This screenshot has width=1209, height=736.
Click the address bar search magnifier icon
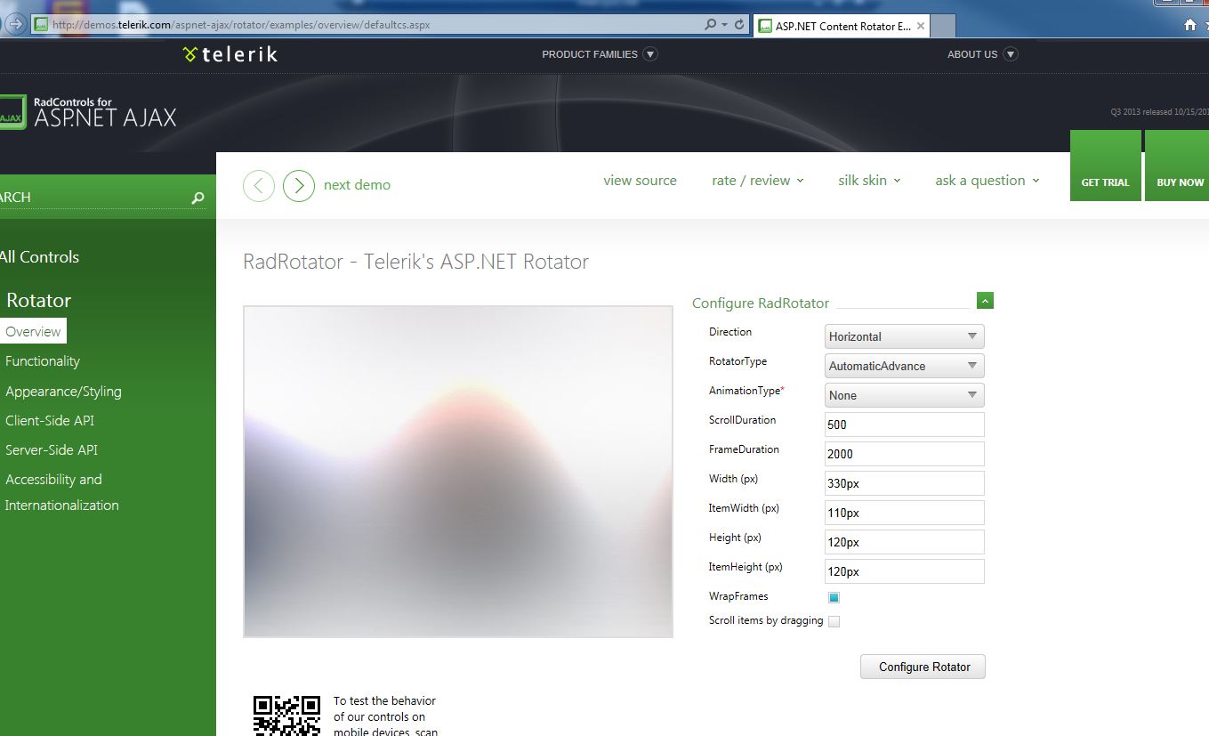[710, 25]
